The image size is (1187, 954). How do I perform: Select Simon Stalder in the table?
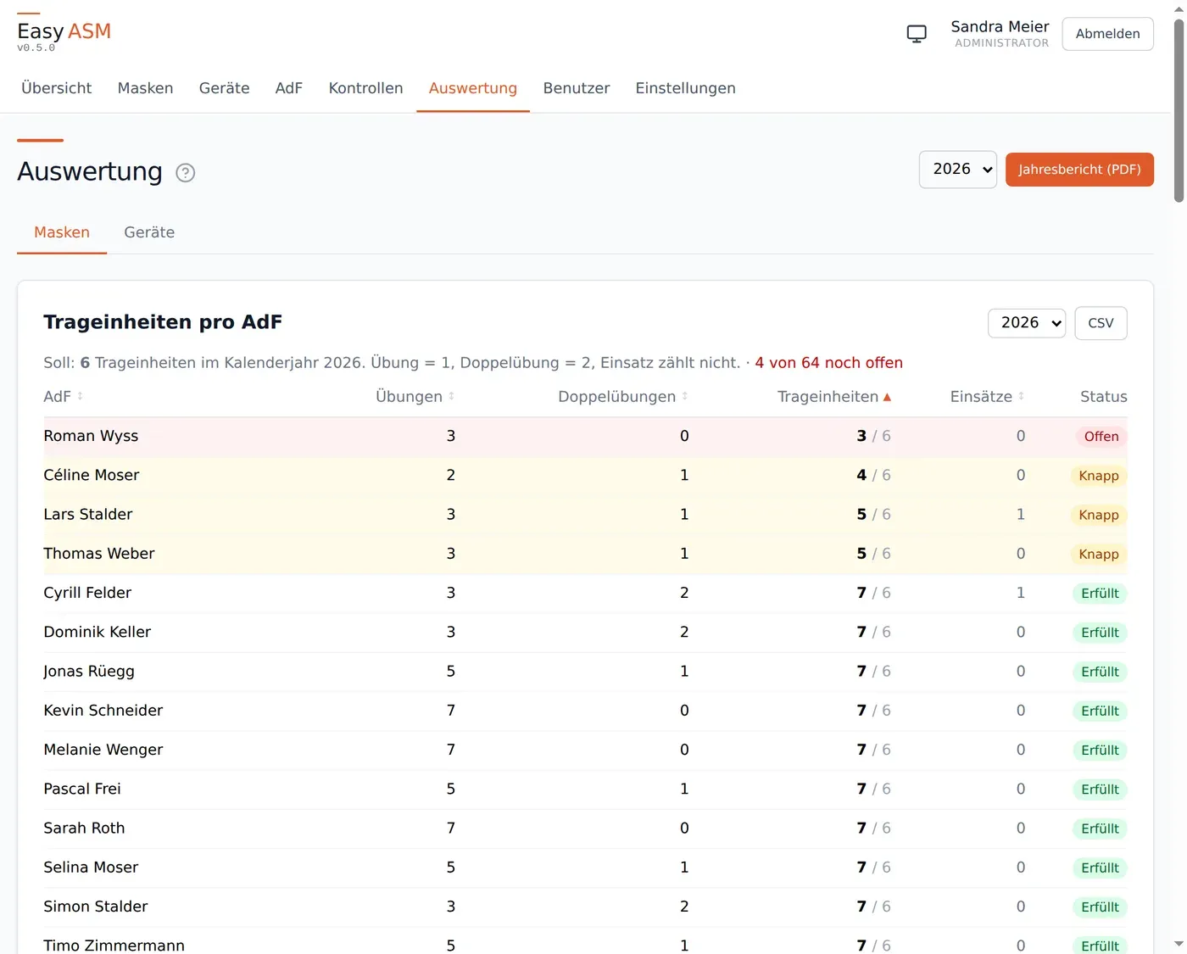click(x=96, y=907)
